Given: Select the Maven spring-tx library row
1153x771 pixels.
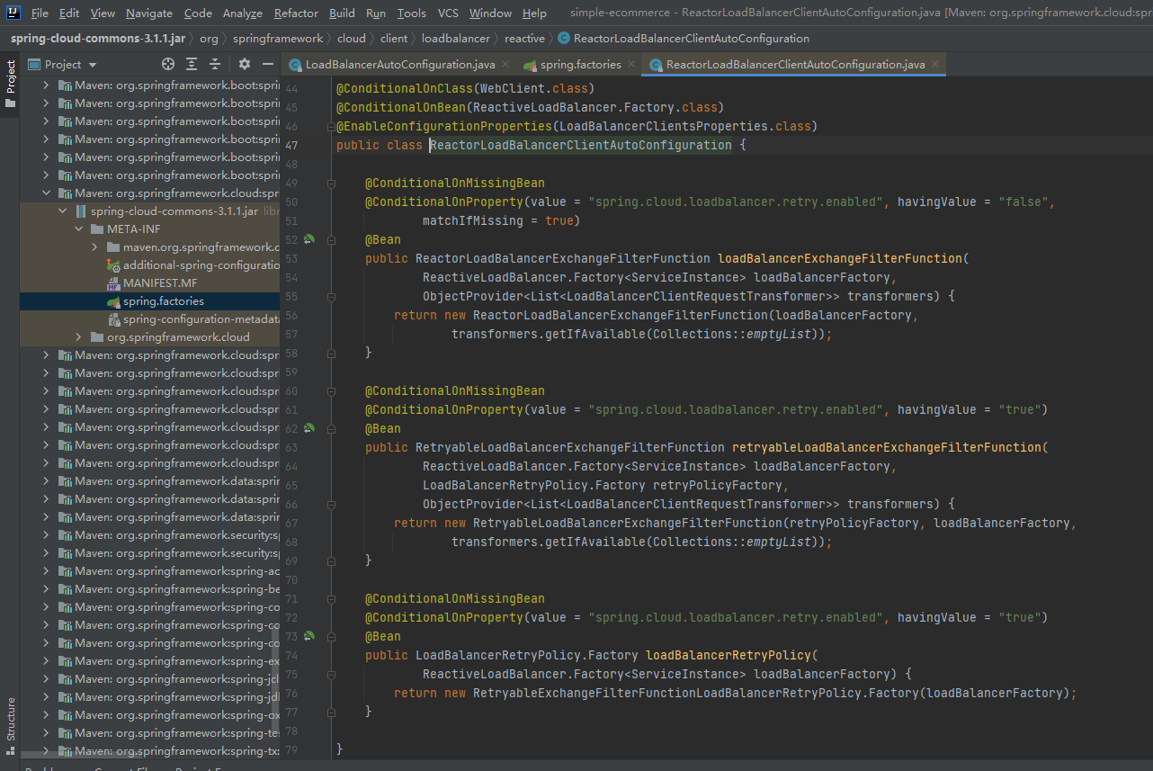Looking at the screenshot, I should point(149,751).
